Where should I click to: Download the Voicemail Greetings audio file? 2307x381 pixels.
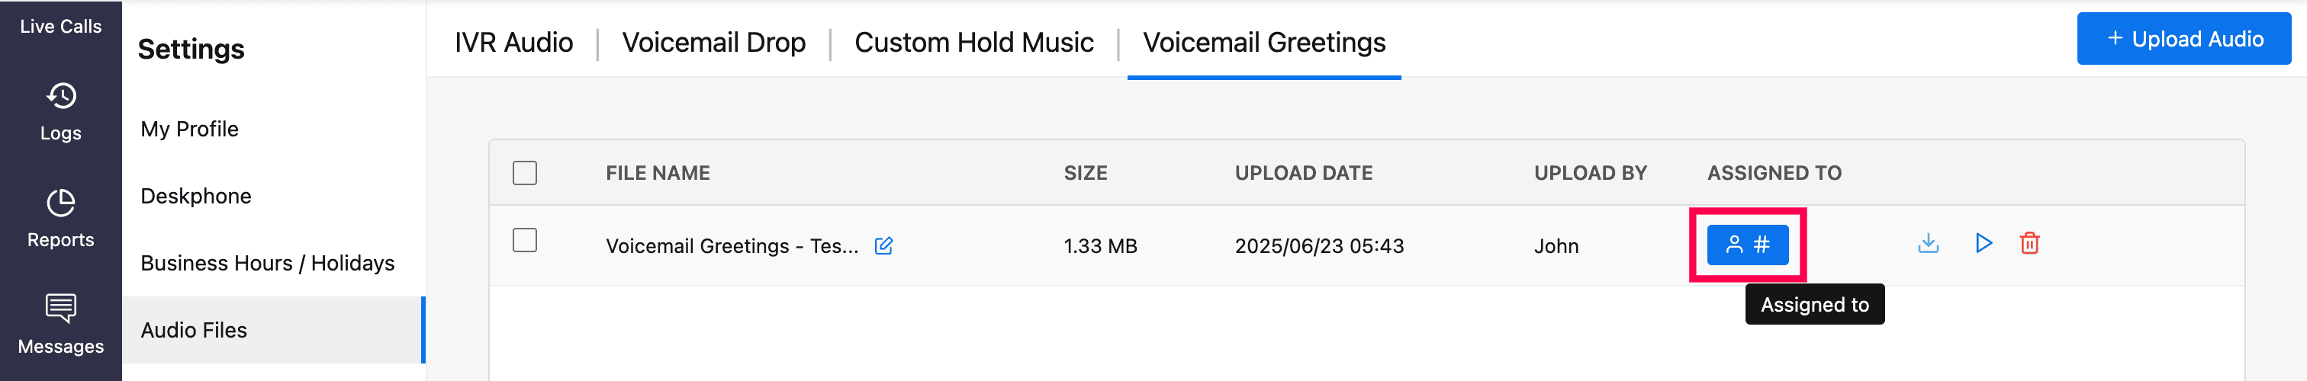click(x=1928, y=243)
